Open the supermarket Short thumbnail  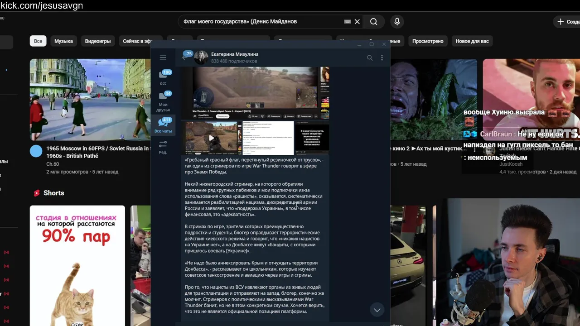(140, 266)
